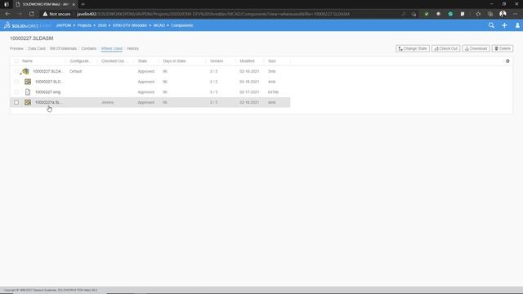Sort by the Version column header
This screenshot has width=523, height=294.
pyautogui.click(x=217, y=61)
